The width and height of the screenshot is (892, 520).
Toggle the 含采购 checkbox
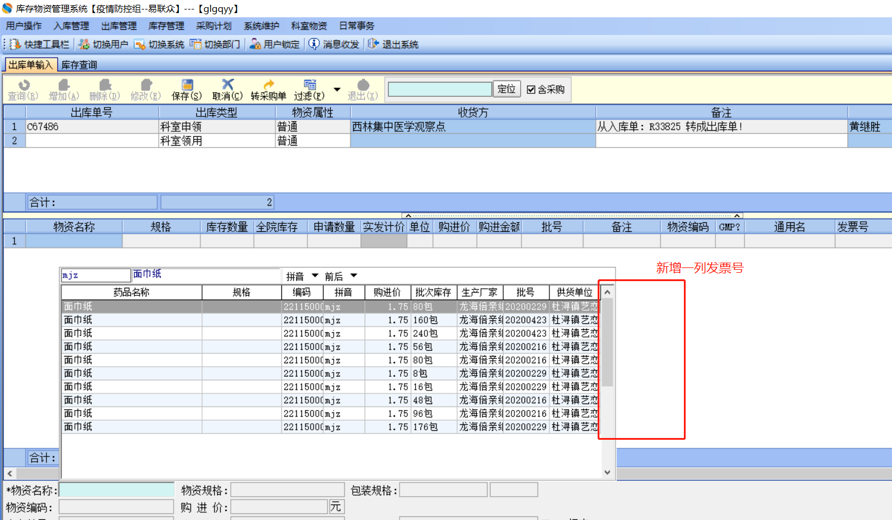[x=531, y=90]
